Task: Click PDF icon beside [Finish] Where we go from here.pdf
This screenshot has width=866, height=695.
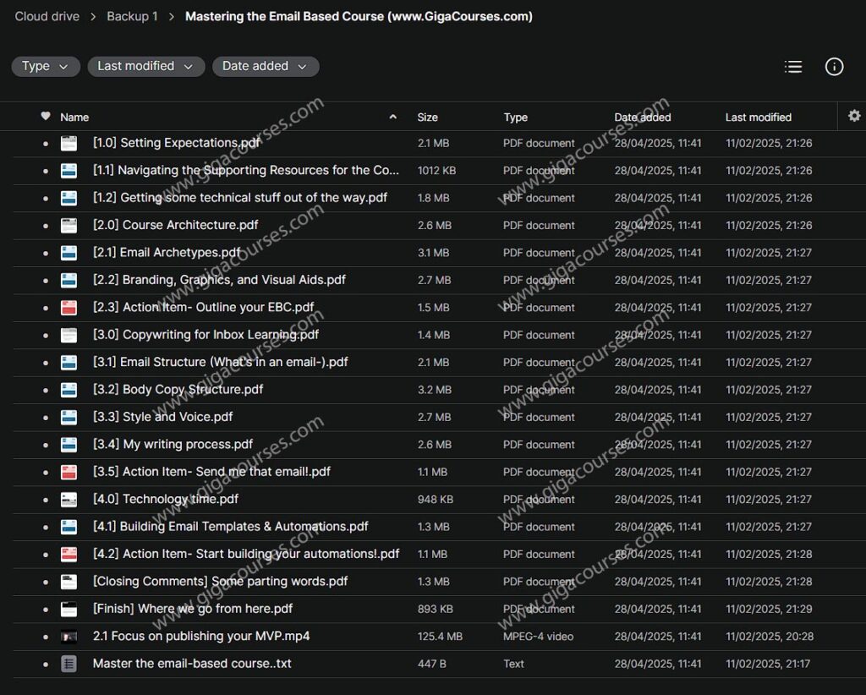Action: pos(69,609)
